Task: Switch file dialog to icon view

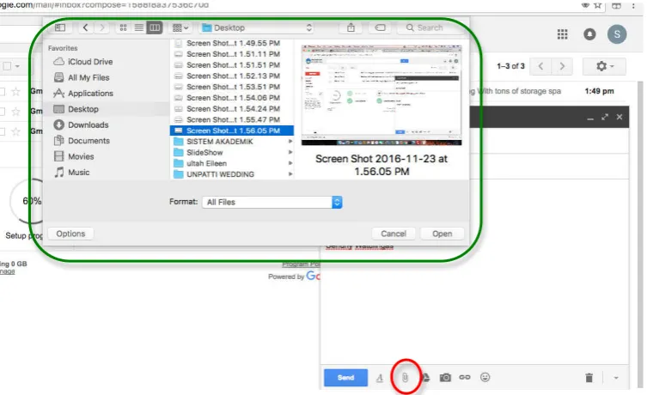Action: coord(123,27)
